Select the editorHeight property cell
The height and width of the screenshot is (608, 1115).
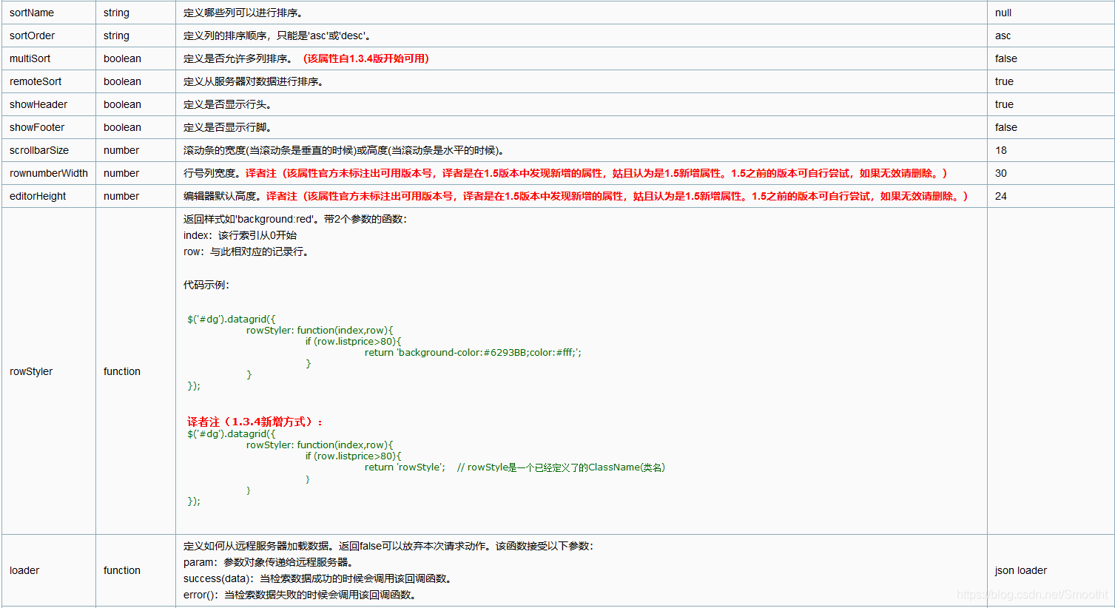click(49, 196)
